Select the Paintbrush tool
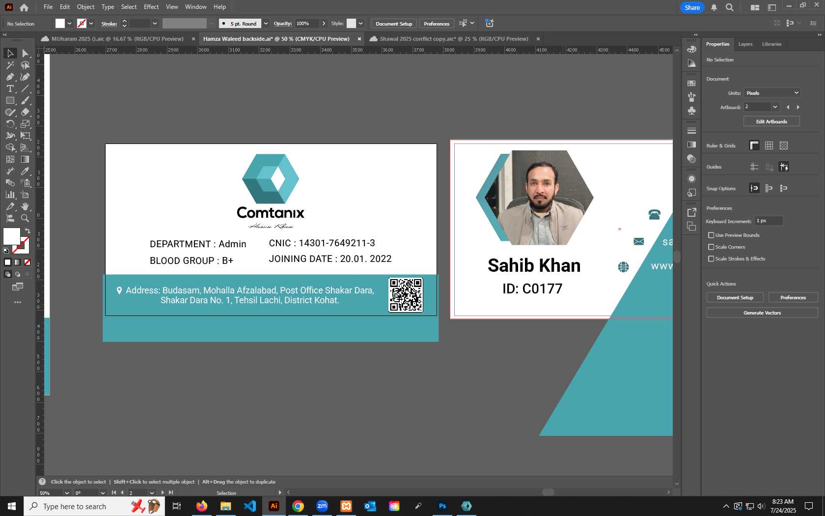This screenshot has height=516, width=825. click(25, 100)
